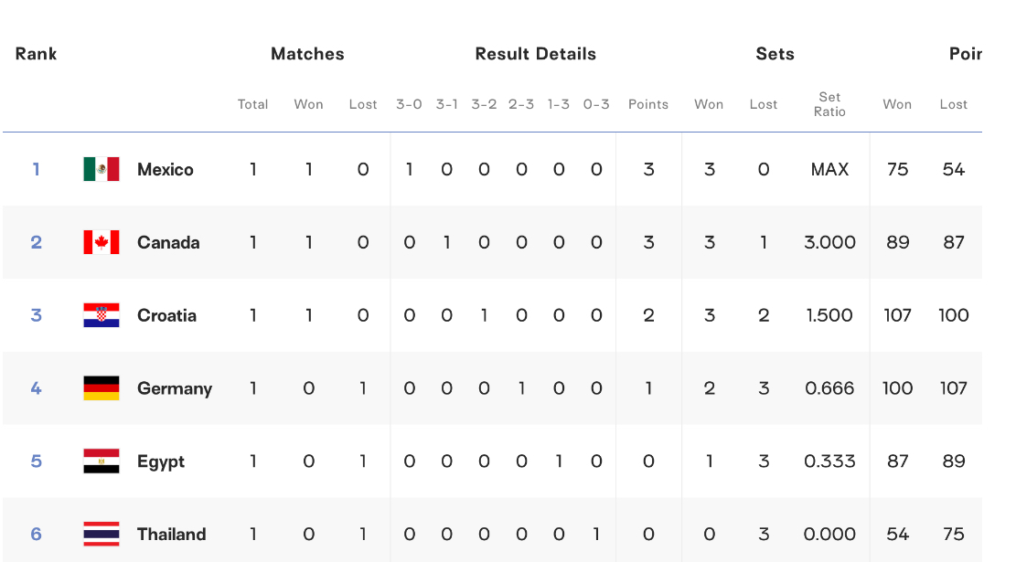Select the Germany team name
This screenshot has height=562, width=1016.
(x=175, y=389)
